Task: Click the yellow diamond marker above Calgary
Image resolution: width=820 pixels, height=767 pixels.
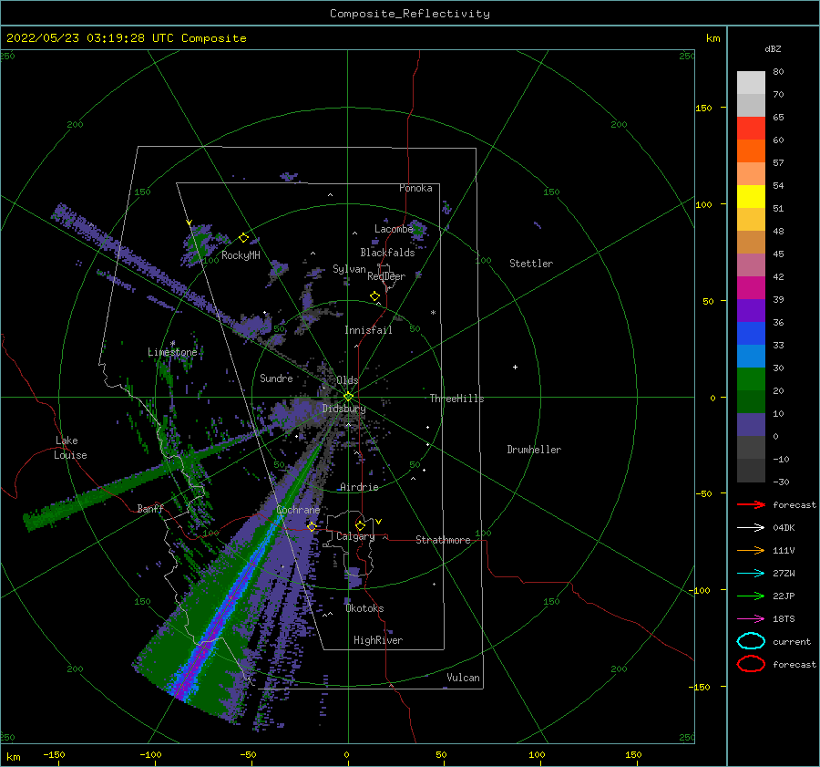Action: pos(360,525)
